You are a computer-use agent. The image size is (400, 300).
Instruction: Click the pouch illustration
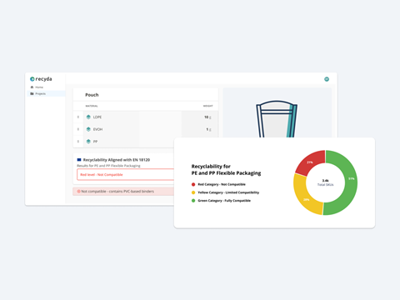click(277, 119)
